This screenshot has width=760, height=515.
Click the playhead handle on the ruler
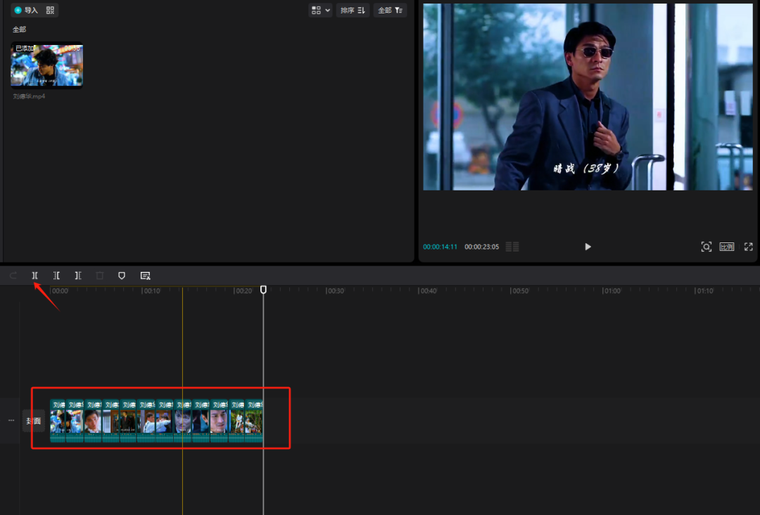tap(263, 289)
